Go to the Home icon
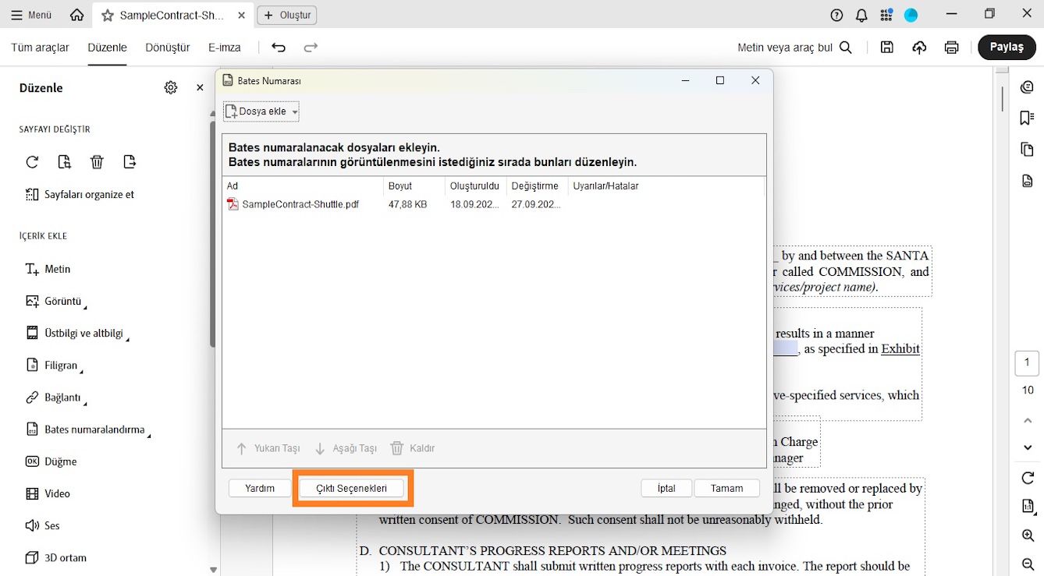 [76, 15]
